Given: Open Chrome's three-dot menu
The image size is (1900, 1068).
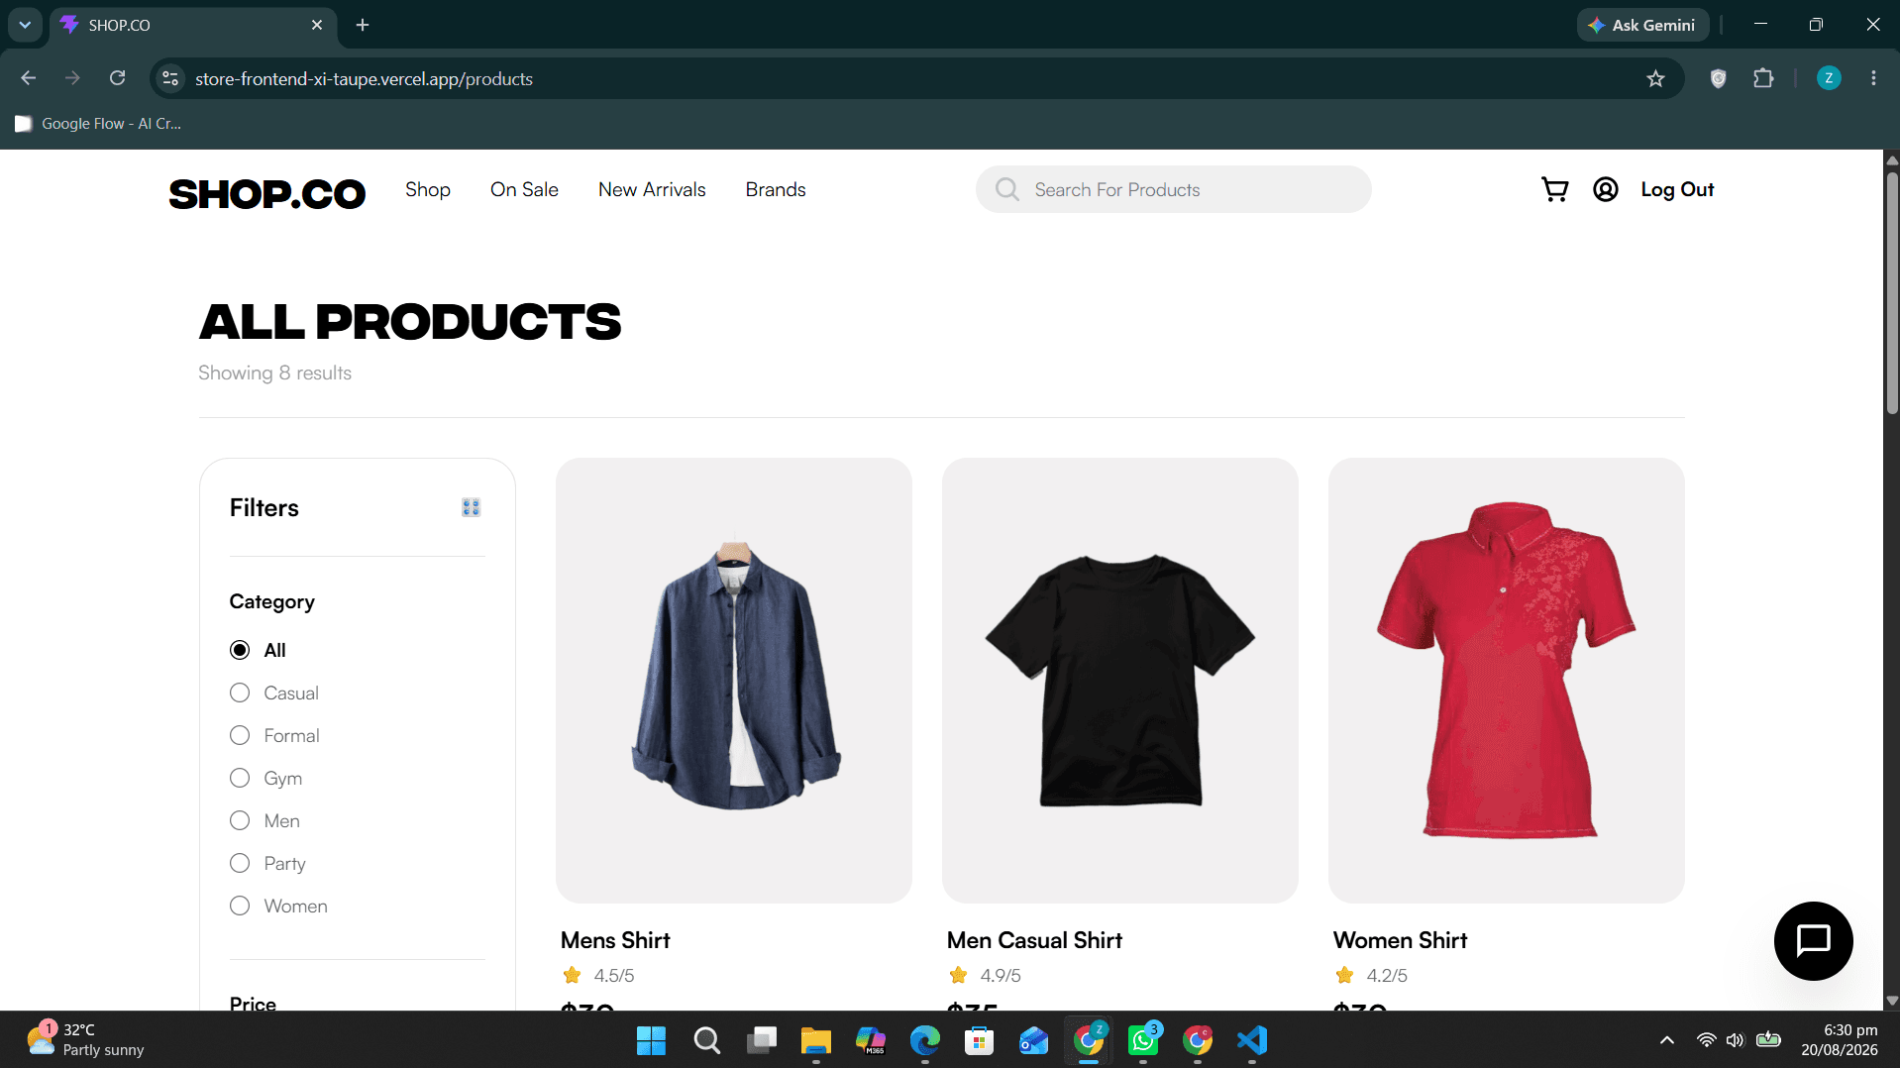Looking at the screenshot, I should click(x=1873, y=78).
